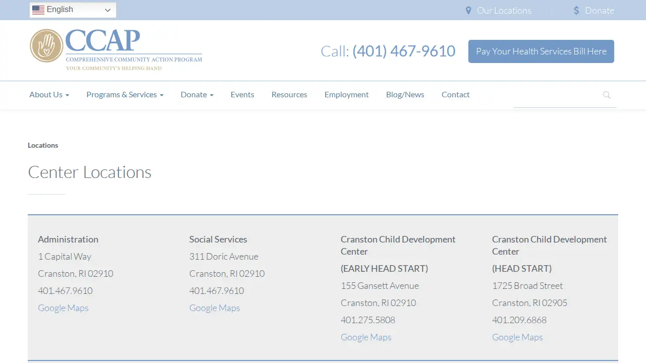Open Google Maps for Administration
This screenshot has height=363, width=646.
coord(63,308)
